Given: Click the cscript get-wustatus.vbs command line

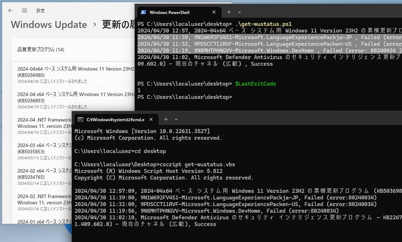Looking at the screenshot, I should 154,164.
